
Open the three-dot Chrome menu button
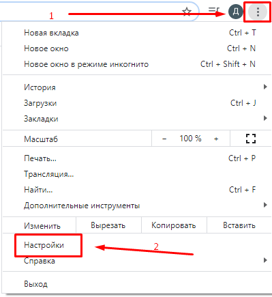[258, 12]
